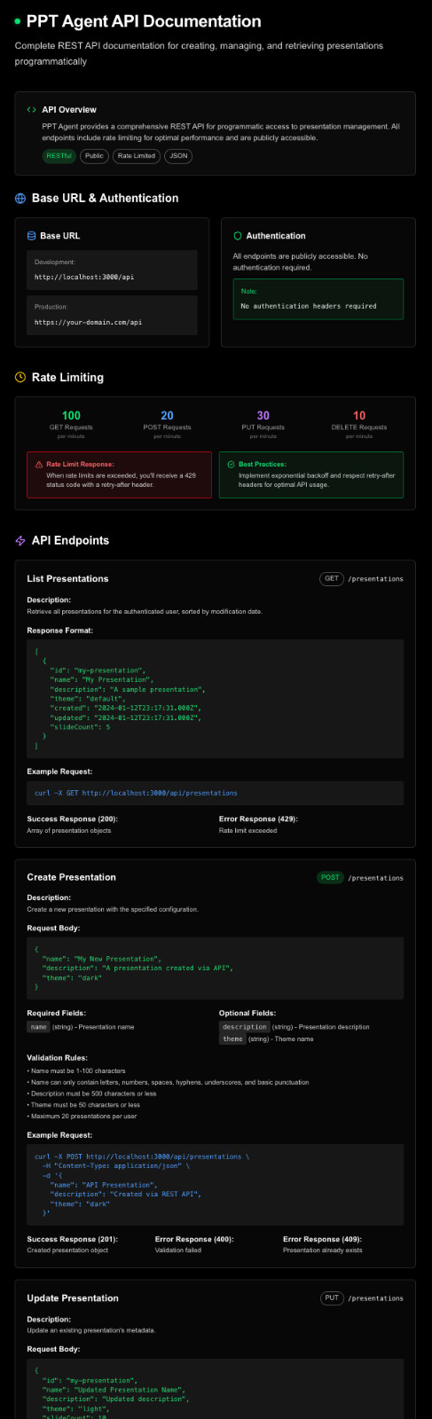Click the PUT badge on Update Presentation

(x=332, y=1298)
